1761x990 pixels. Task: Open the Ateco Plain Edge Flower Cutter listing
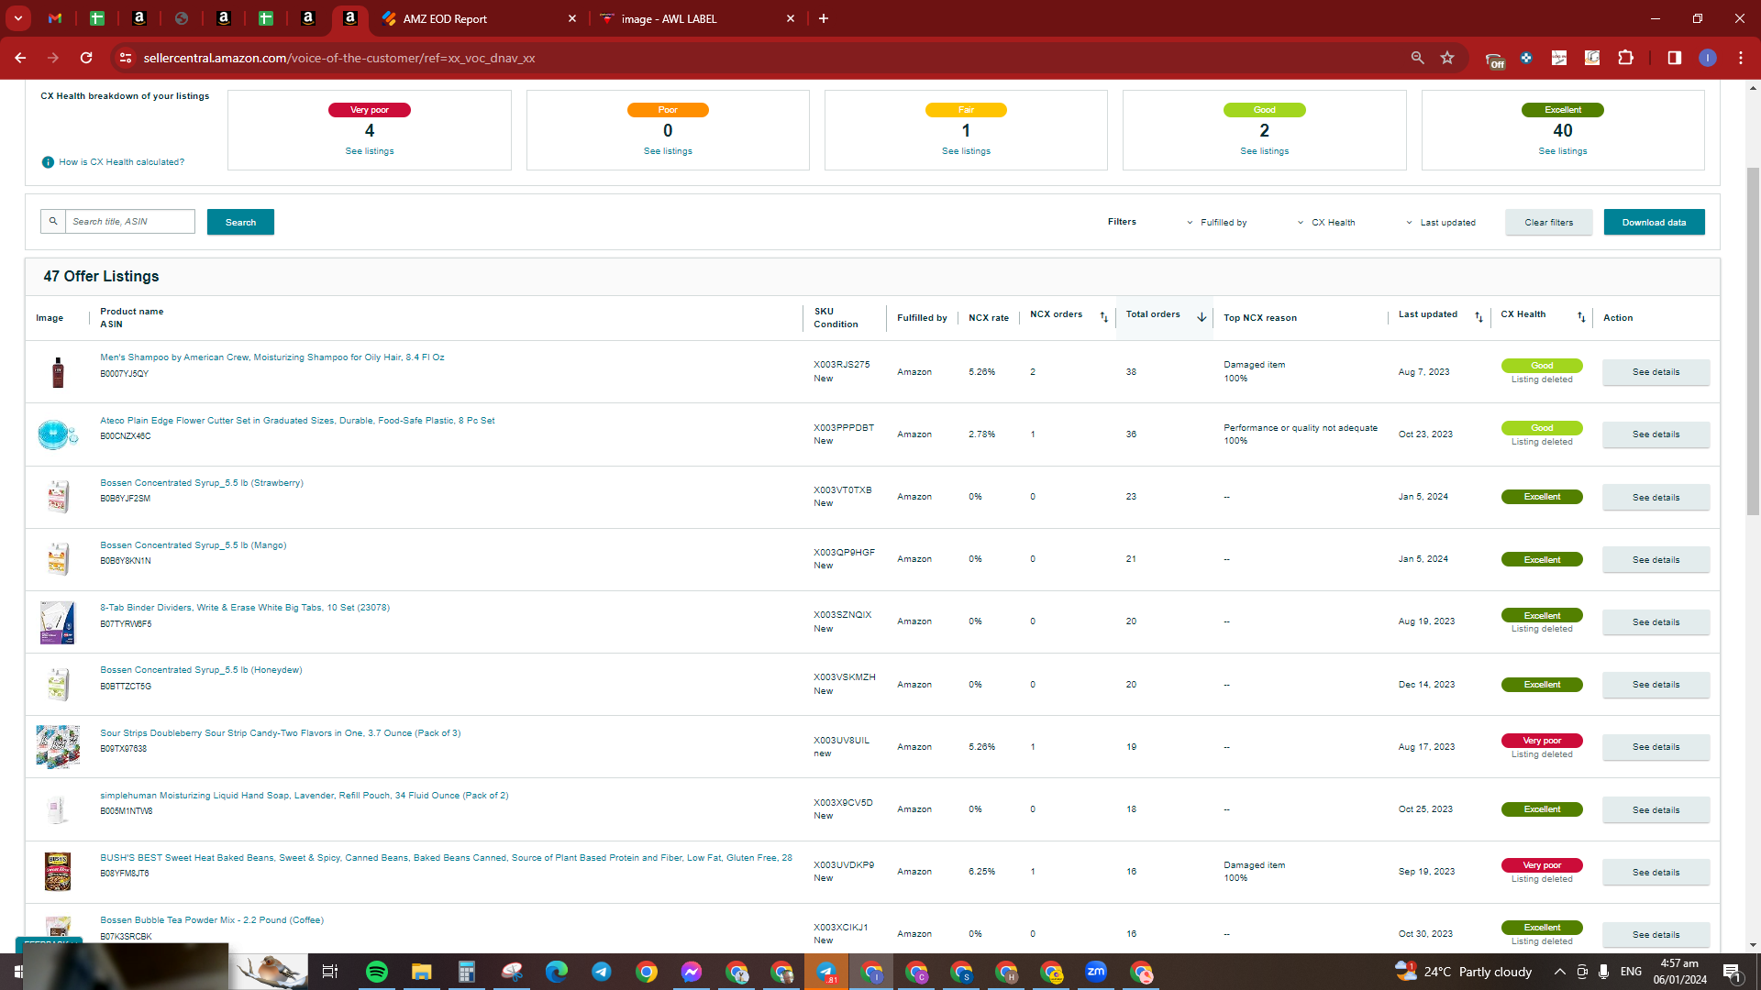(x=297, y=421)
